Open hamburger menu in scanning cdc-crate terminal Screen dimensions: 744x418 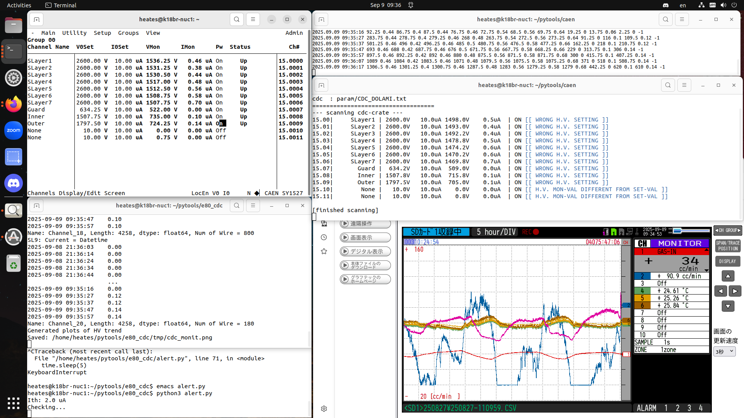coord(684,85)
